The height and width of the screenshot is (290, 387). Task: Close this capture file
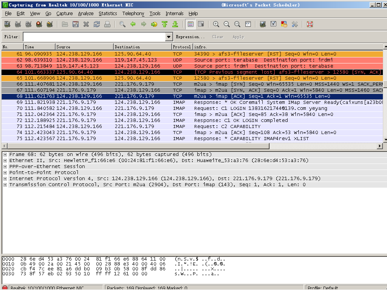(x=86, y=24)
